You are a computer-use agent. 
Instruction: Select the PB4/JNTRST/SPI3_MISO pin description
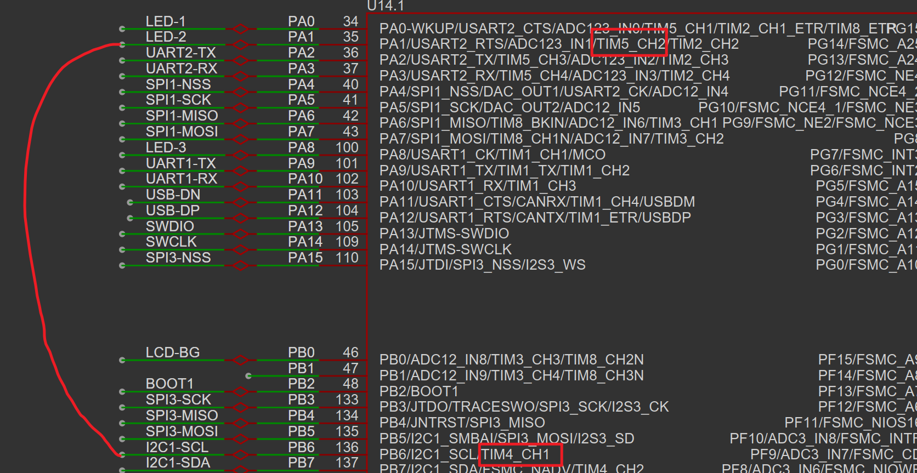click(x=462, y=423)
